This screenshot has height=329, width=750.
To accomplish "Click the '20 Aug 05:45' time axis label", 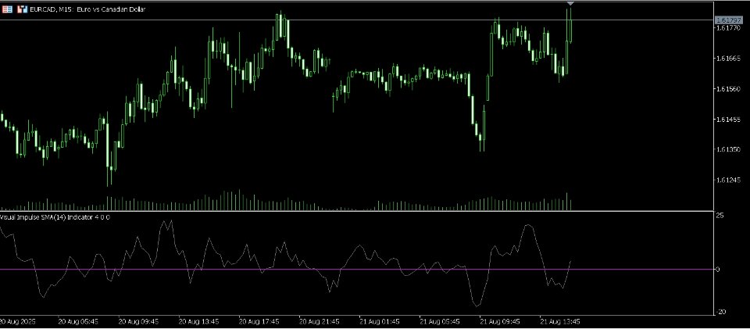I will [x=78, y=321].
